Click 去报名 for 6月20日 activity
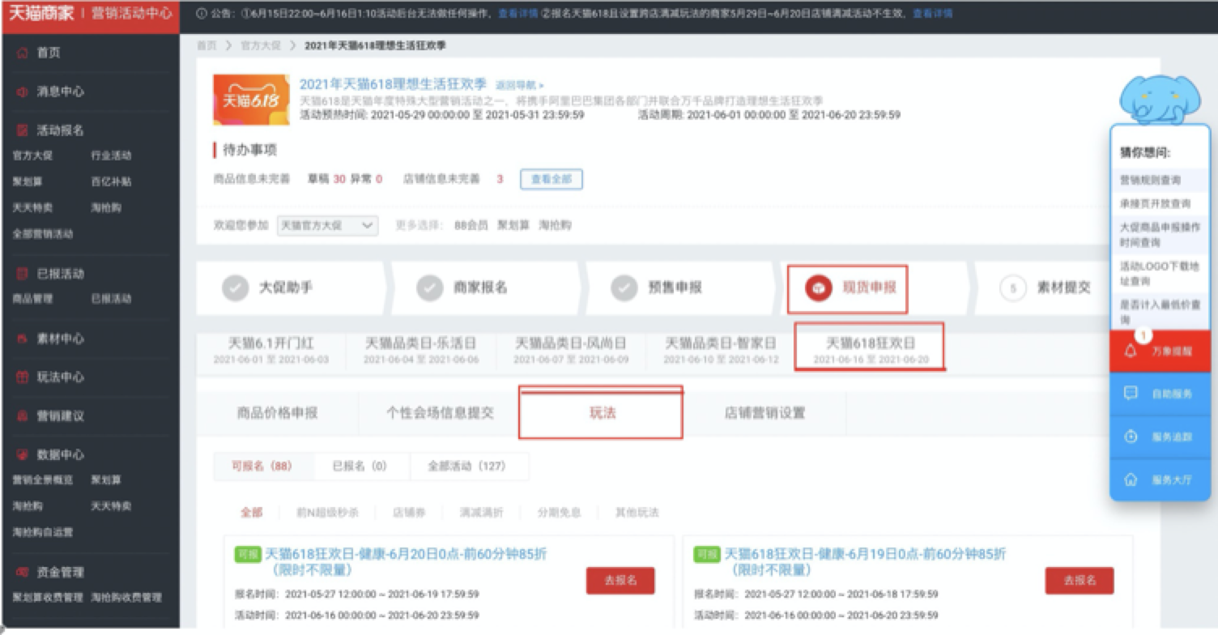 pyautogui.click(x=620, y=581)
